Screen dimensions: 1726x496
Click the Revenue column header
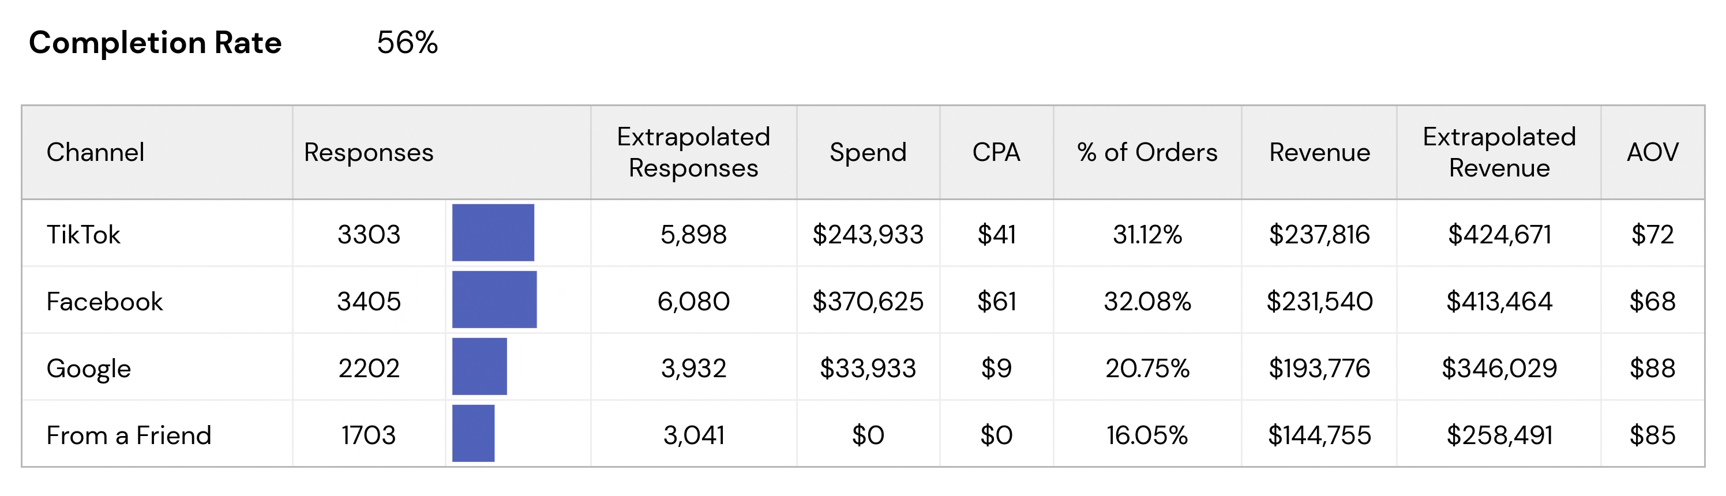(1319, 152)
